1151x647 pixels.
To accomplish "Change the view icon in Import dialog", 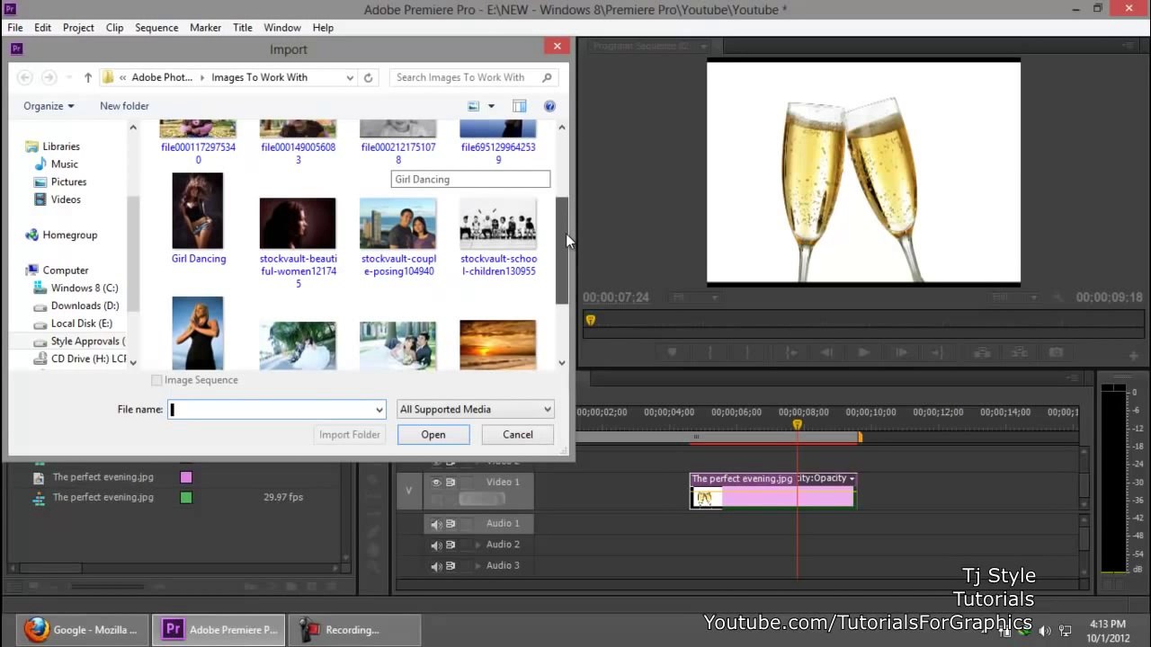I will [x=474, y=106].
